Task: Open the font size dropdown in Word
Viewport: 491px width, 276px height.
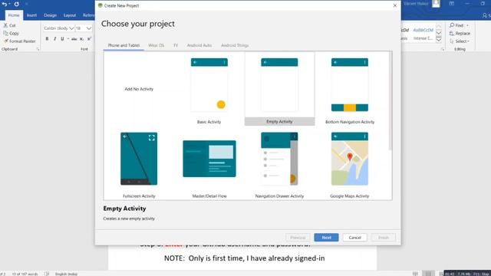Action: pos(89,28)
